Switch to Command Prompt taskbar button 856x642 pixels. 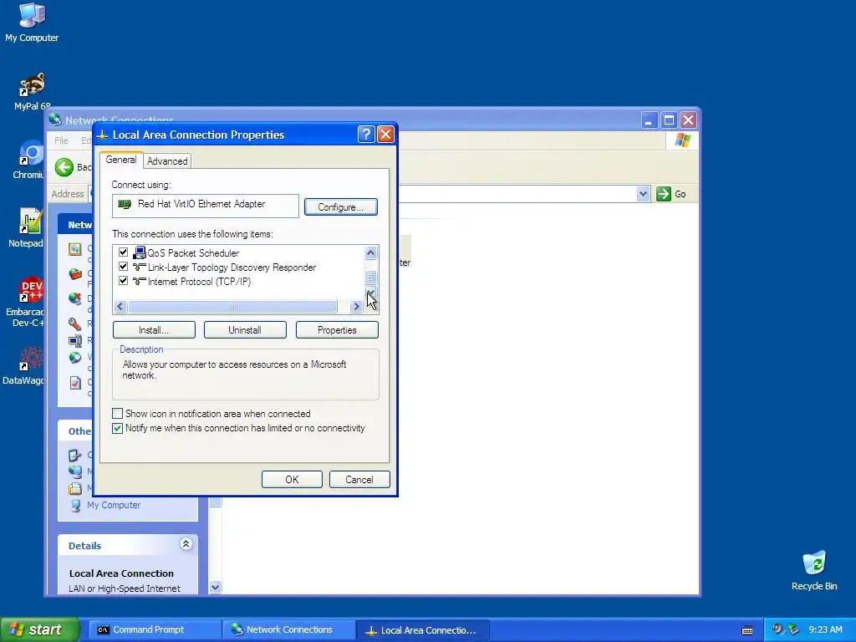[154, 629]
